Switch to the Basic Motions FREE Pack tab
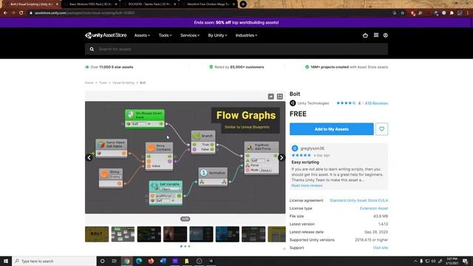This screenshot has width=473, height=266. [90, 4]
